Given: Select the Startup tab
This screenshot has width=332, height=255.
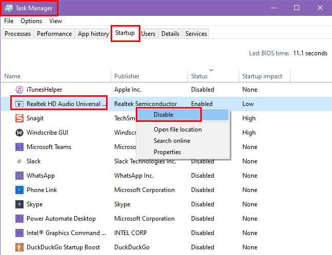Looking at the screenshot, I should tap(125, 33).
